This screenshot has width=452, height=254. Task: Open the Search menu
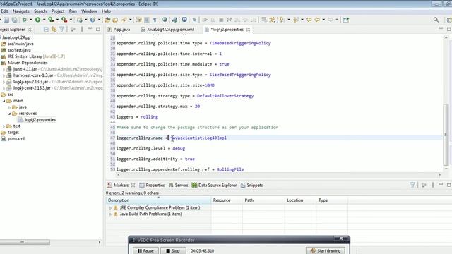(x=40, y=11)
